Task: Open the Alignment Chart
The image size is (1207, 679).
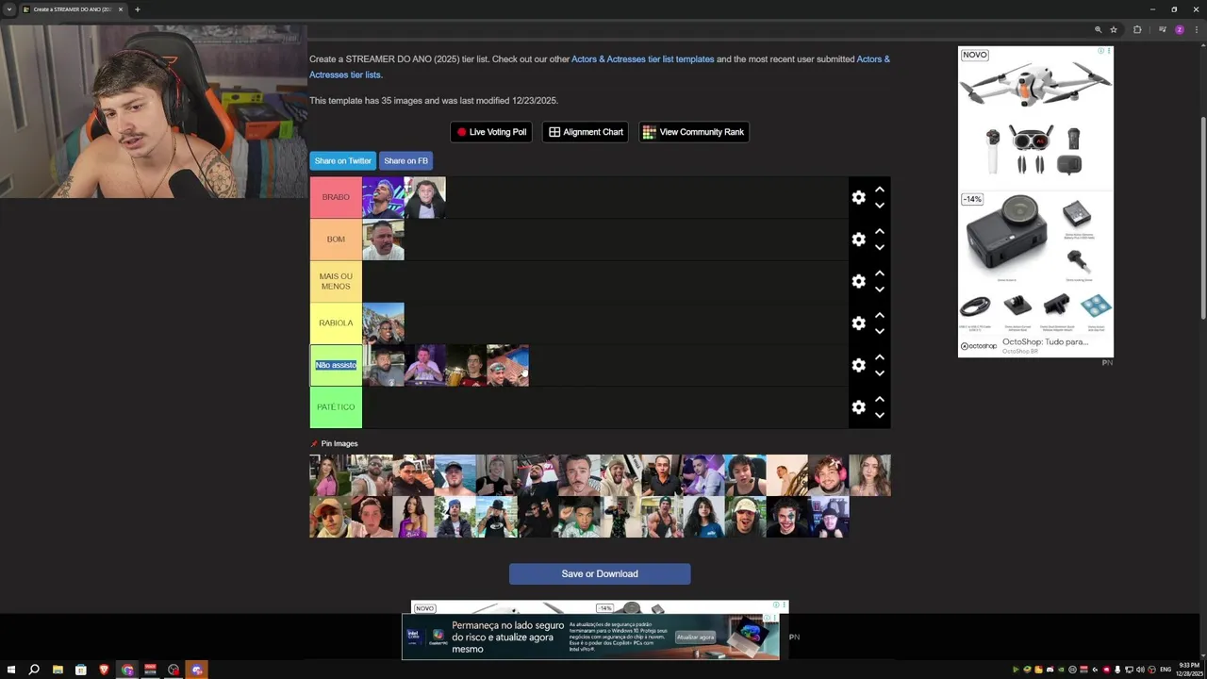Action: coord(586,132)
